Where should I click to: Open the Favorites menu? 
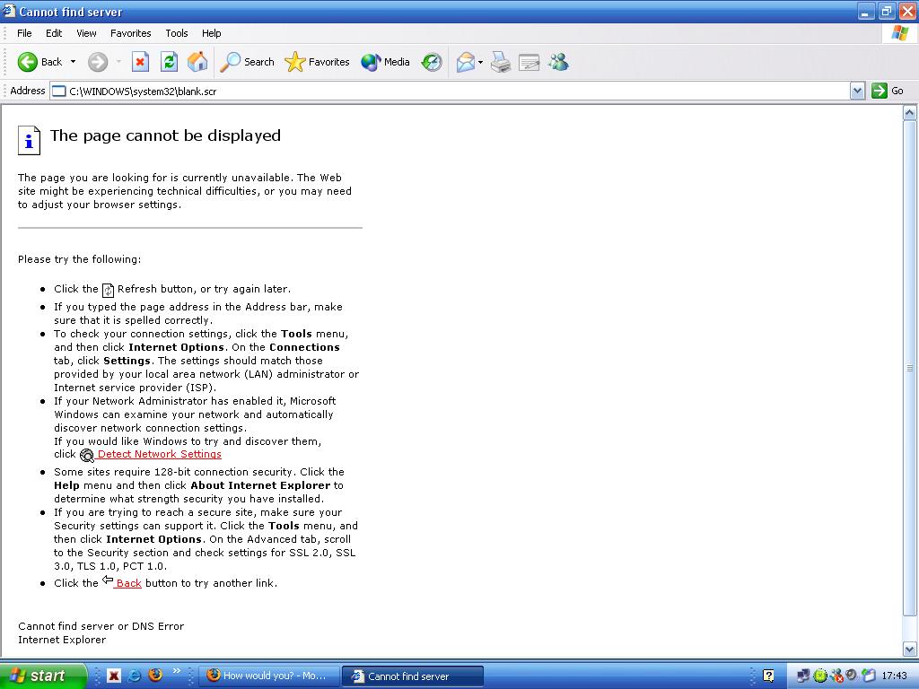(131, 33)
